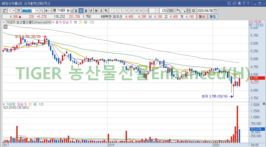Select interval preset 3
The image size is (266, 147).
coord(117,11)
